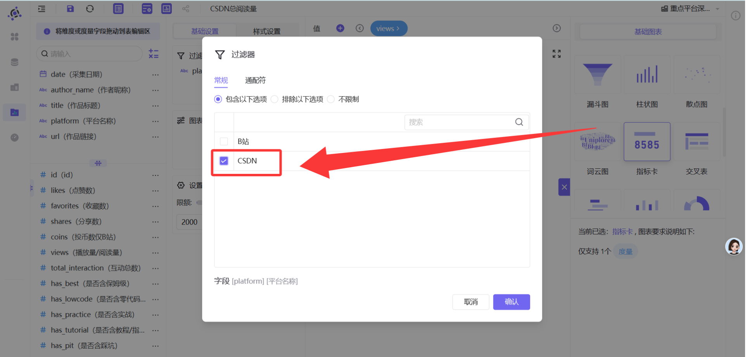Select 排除以下选项 radio button

pyautogui.click(x=275, y=99)
